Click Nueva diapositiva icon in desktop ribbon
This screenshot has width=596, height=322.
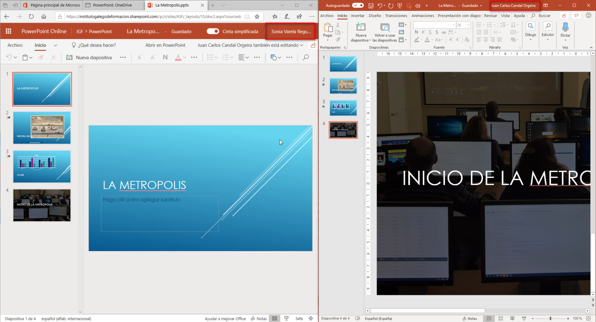pos(361,27)
